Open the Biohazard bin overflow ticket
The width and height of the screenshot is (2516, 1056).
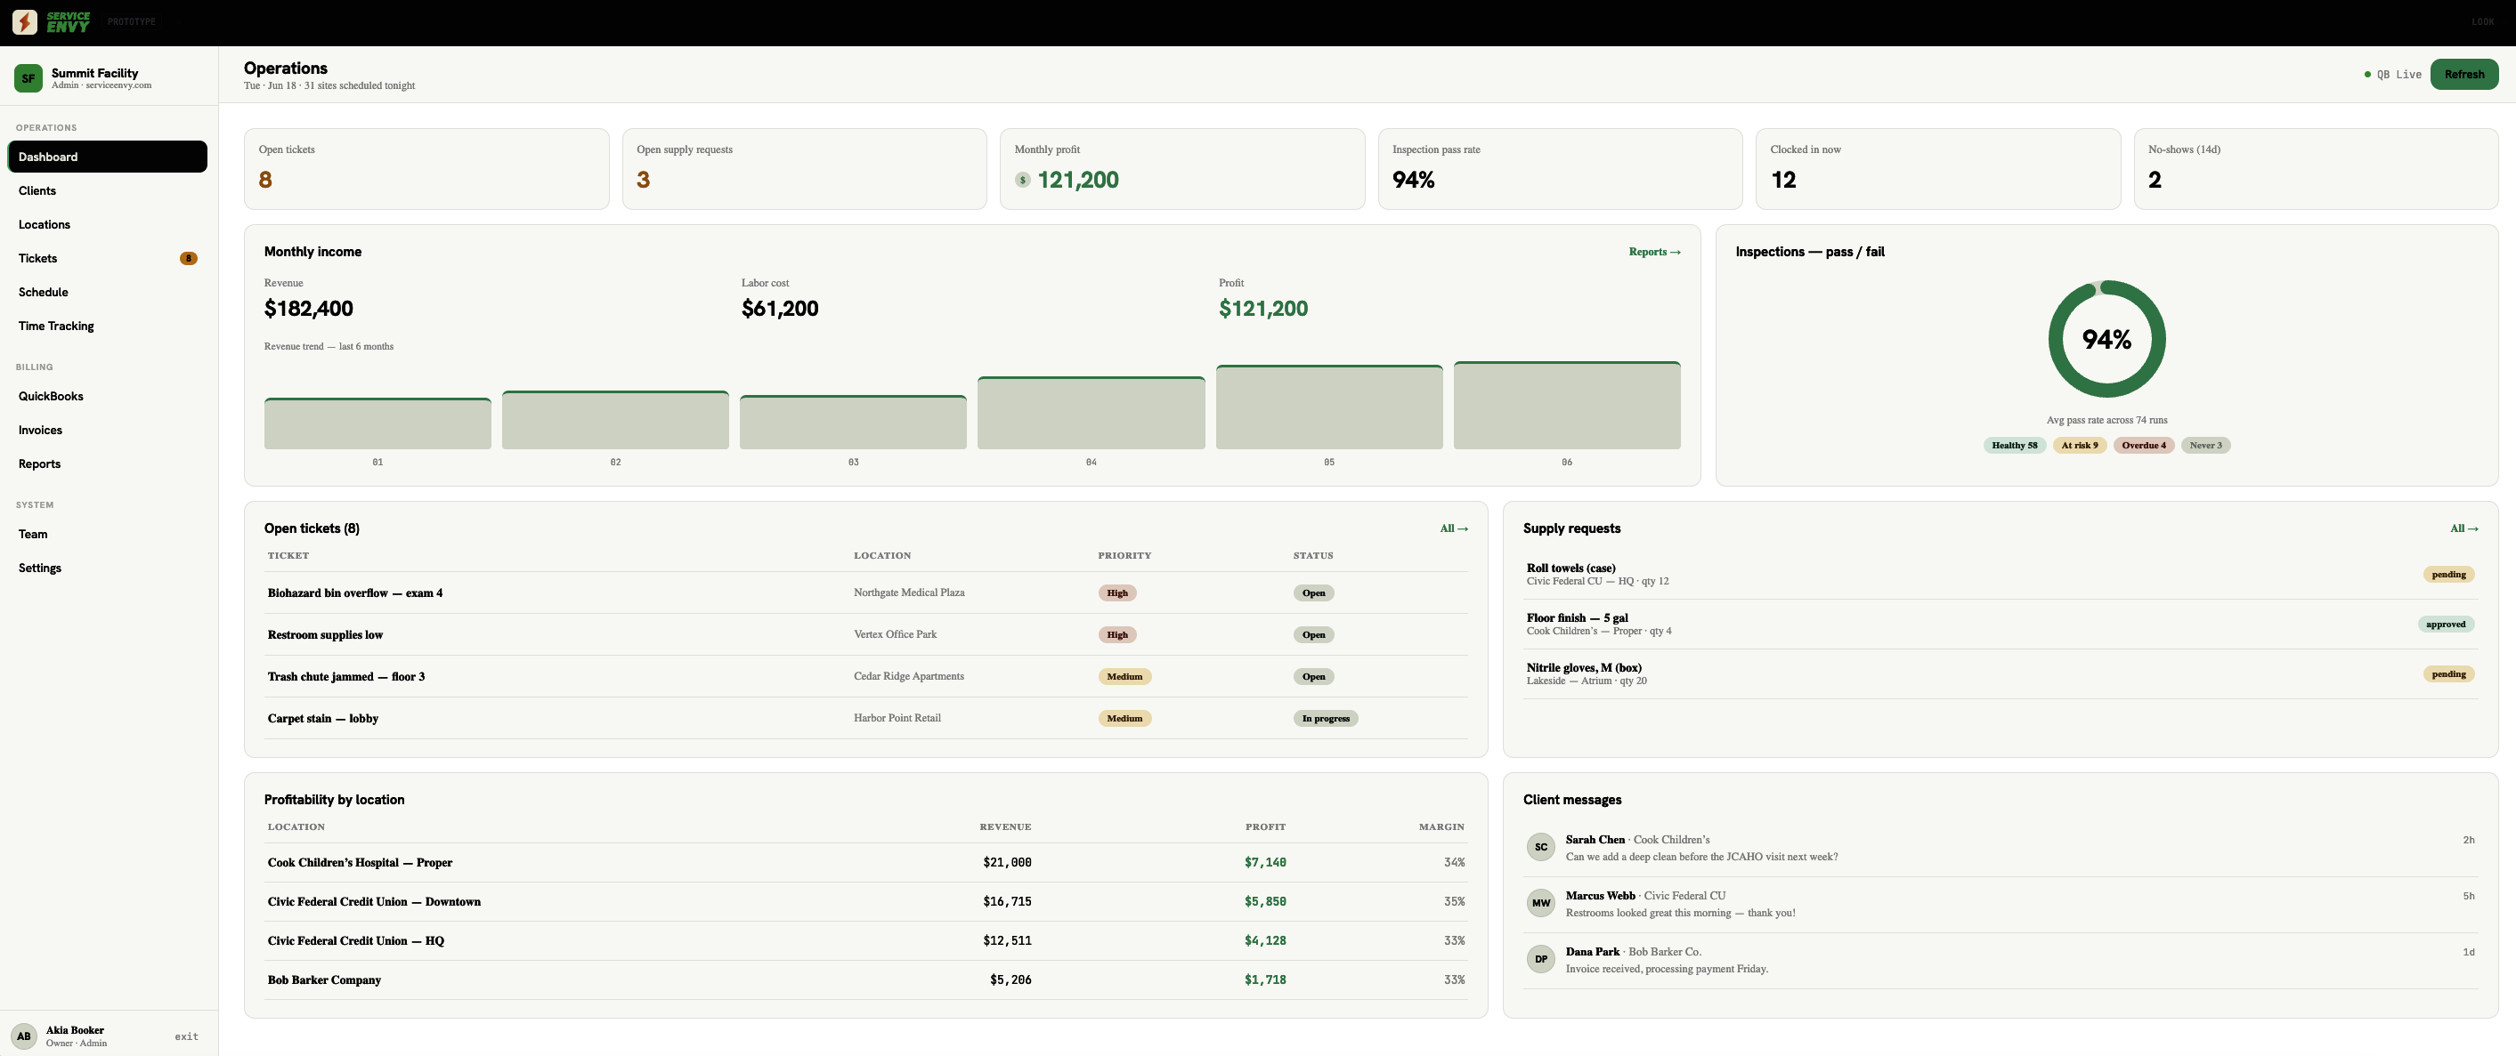(x=866, y=593)
